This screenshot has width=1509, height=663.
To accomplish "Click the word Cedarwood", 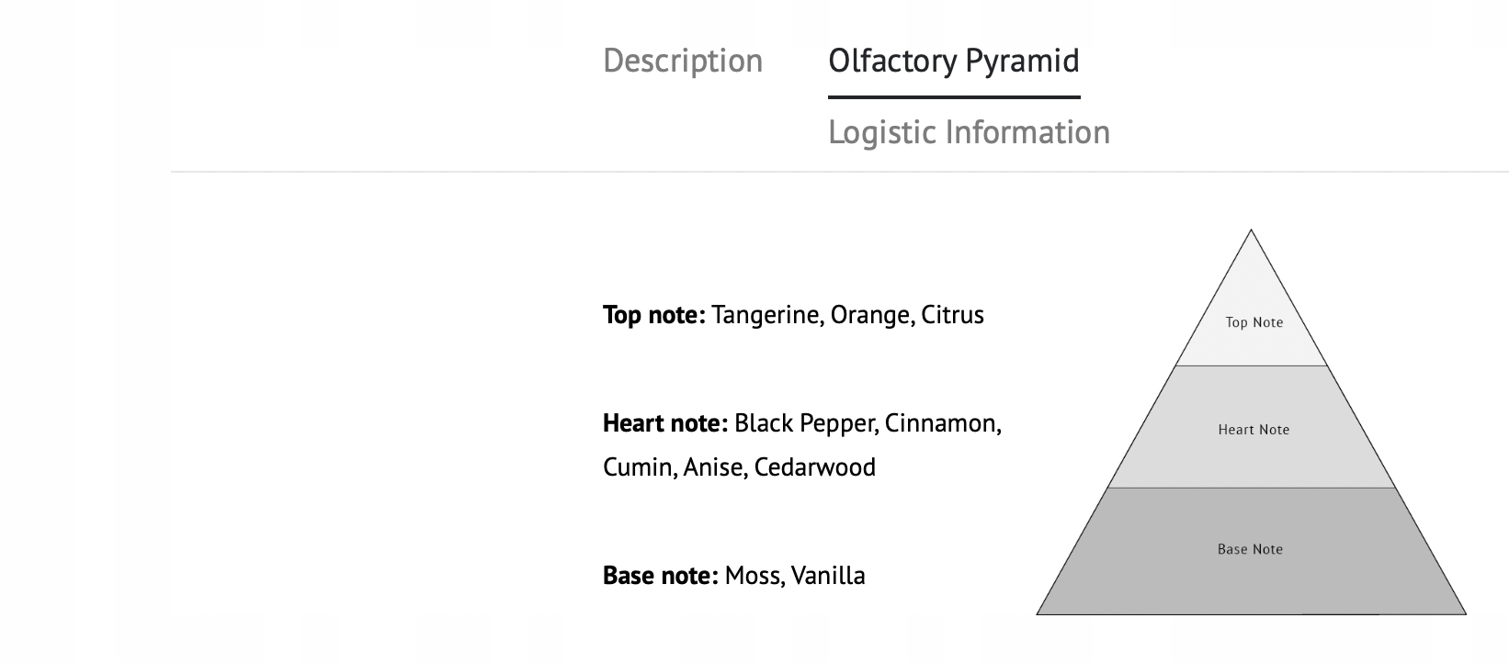I will click(x=814, y=467).
